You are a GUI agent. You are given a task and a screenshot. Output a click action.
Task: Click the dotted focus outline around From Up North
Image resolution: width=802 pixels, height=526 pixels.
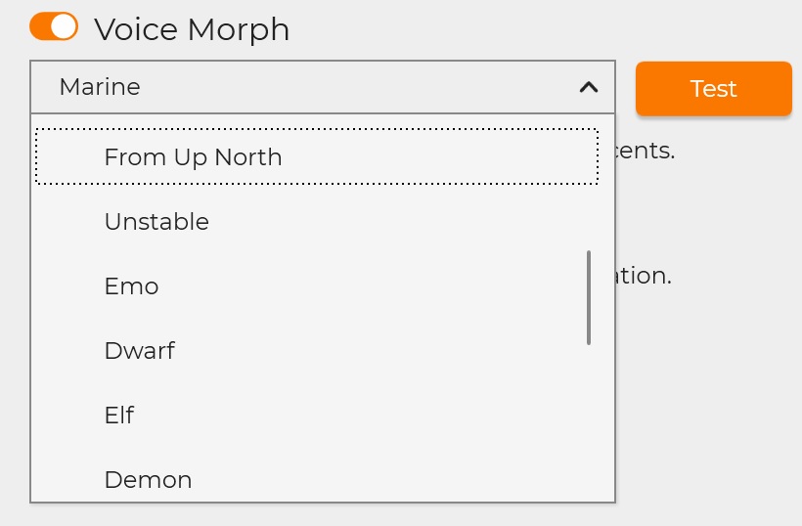[x=317, y=130]
